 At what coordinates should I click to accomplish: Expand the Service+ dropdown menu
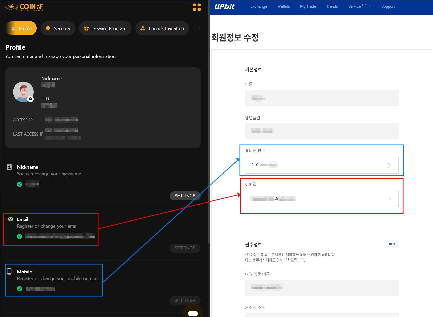[x=359, y=6]
